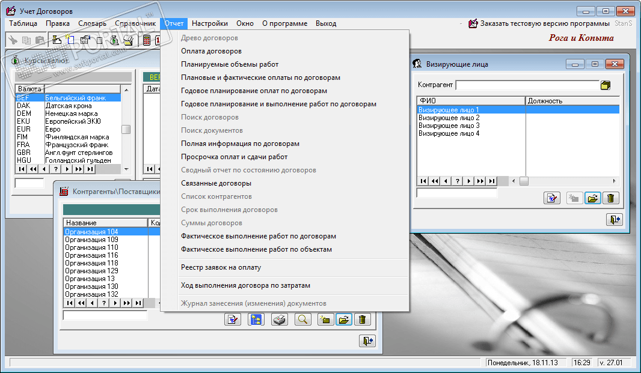Click open folder icon in Контрагенты window
This screenshot has height=373, width=641.
point(344,319)
